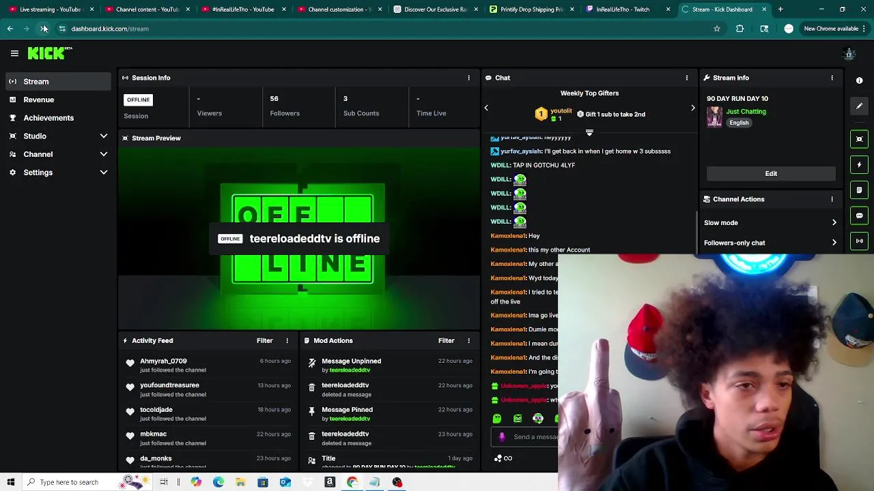Insert the headphones emote
The width and height of the screenshot is (874, 491).
[x=538, y=419]
